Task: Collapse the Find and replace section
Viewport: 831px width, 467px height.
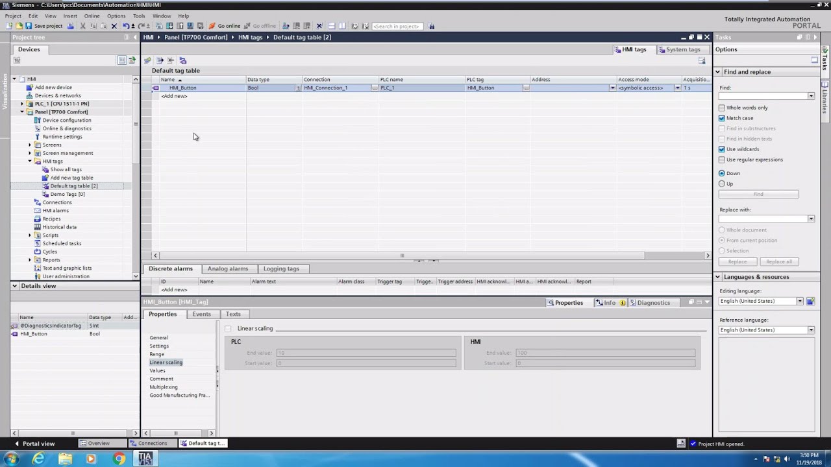Action: pos(718,72)
